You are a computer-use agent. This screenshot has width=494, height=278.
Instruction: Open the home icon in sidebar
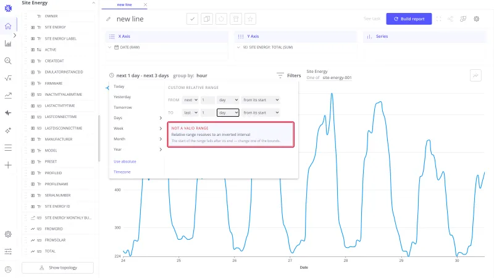click(8, 26)
